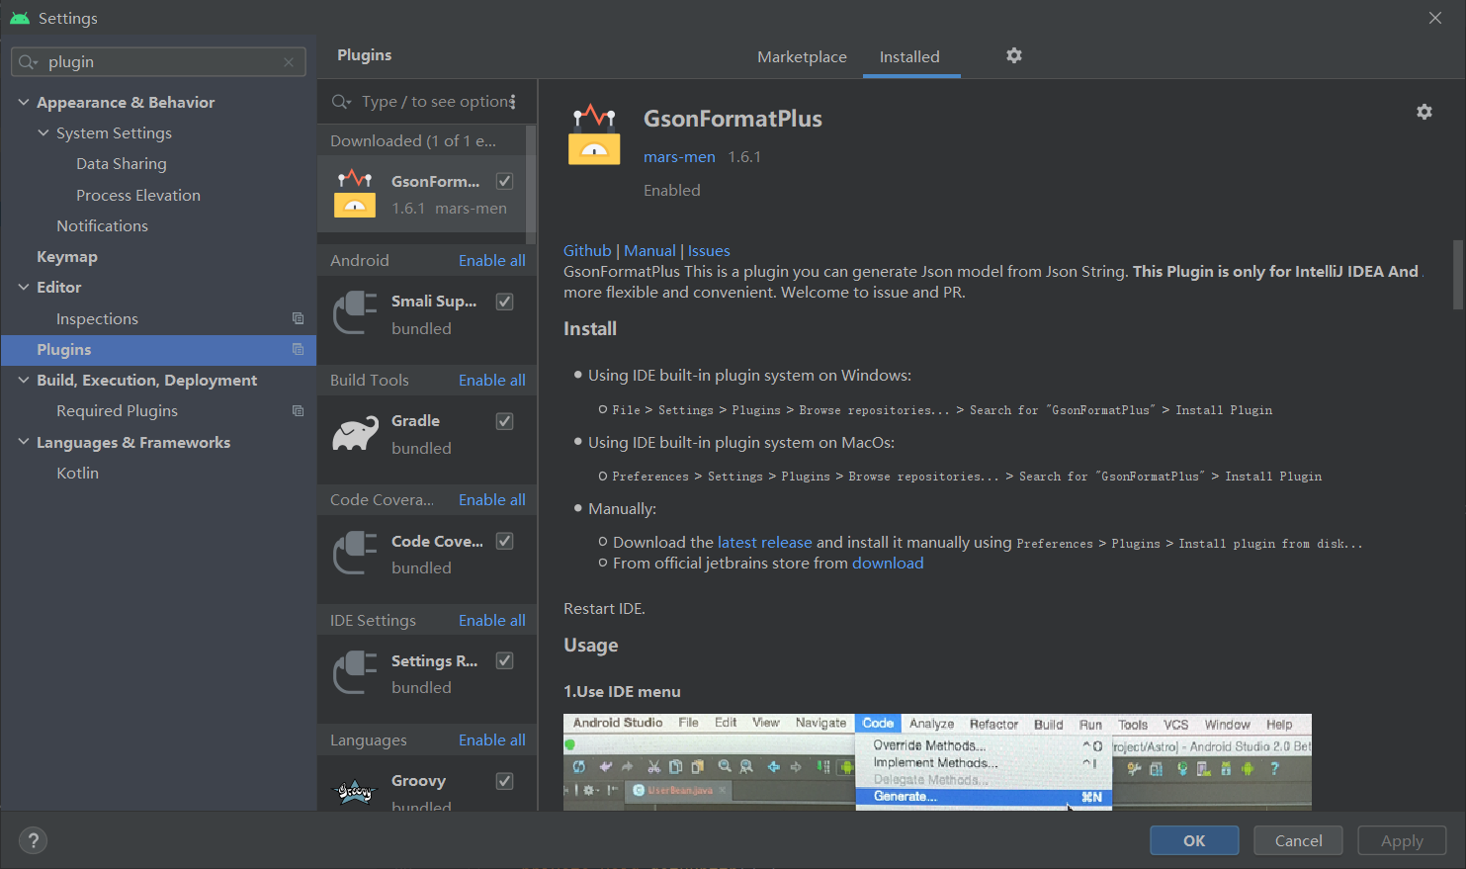Click the plugins manage gear icon

click(x=1013, y=55)
